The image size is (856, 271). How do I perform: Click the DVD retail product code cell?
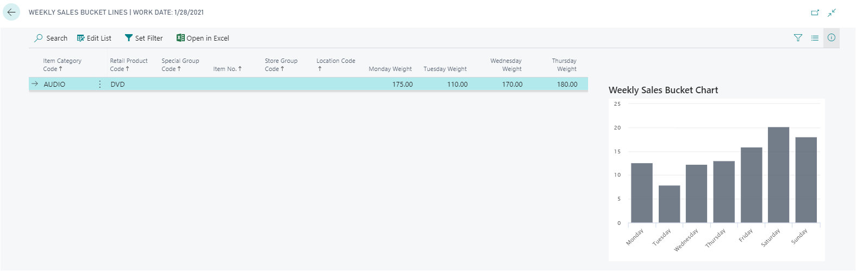[118, 85]
